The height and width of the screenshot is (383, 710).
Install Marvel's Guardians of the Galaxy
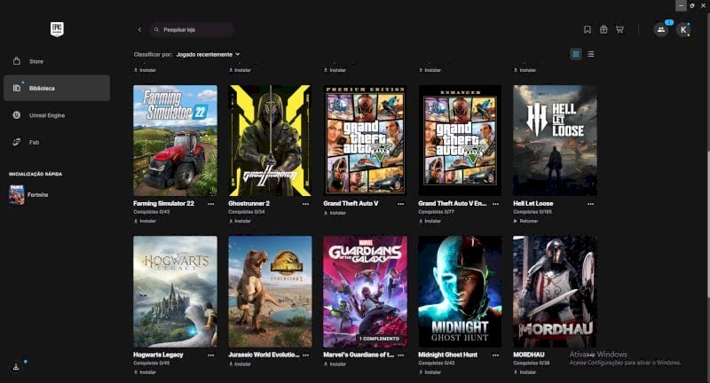pyautogui.click(x=335, y=364)
